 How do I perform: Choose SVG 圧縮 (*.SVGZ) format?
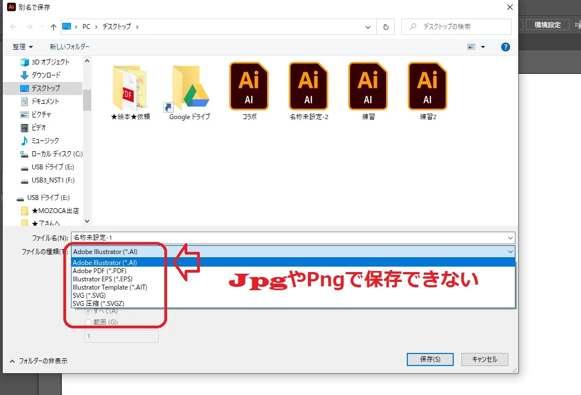click(293, 303)
